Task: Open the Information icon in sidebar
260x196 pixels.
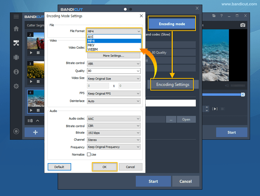Action: (16, 72)
